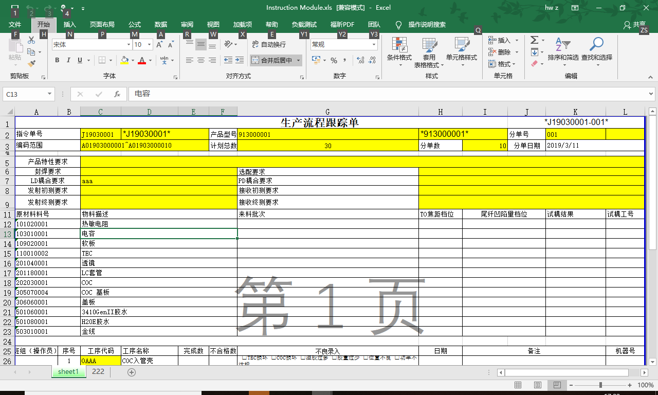This screenshot has width=658, height=395.
Task: Click the scissors Cut icon
Action: 31,40
